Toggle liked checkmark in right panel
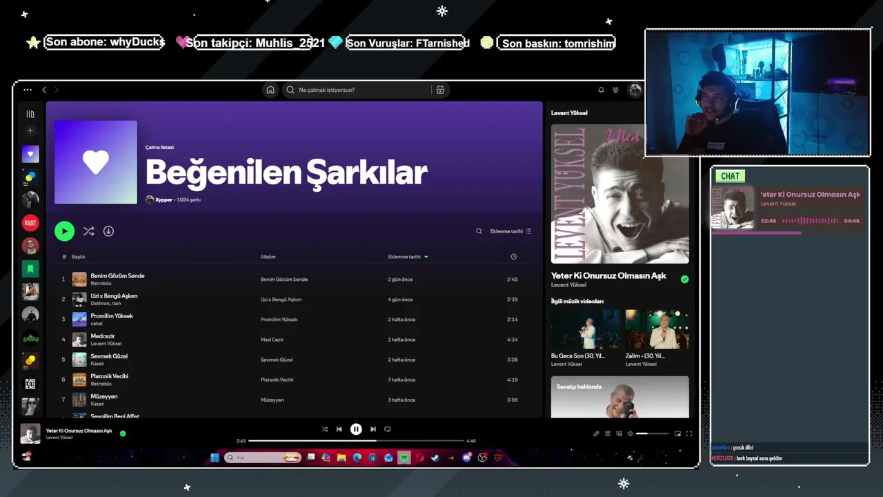The image size is (883, 497). [x=684, y=280]
